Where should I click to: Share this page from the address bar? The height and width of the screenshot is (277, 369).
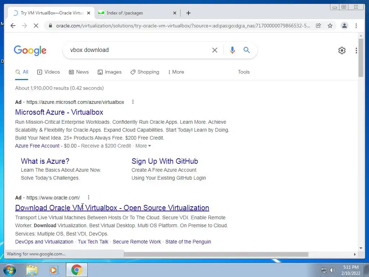point(319,26)
